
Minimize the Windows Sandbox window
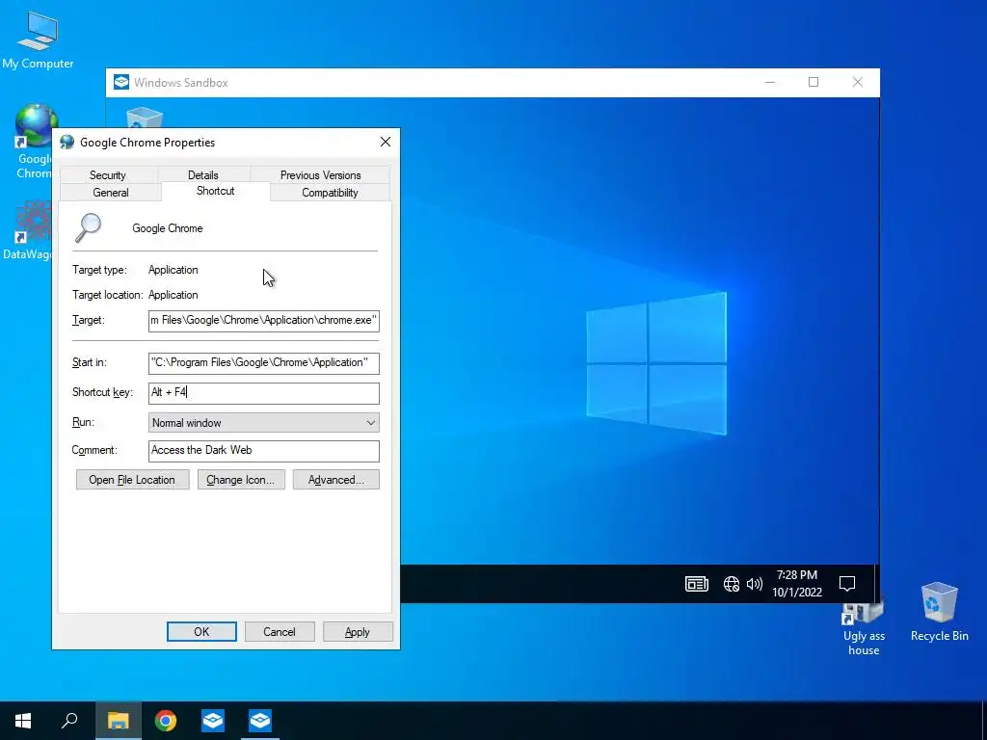coord(770,83)
